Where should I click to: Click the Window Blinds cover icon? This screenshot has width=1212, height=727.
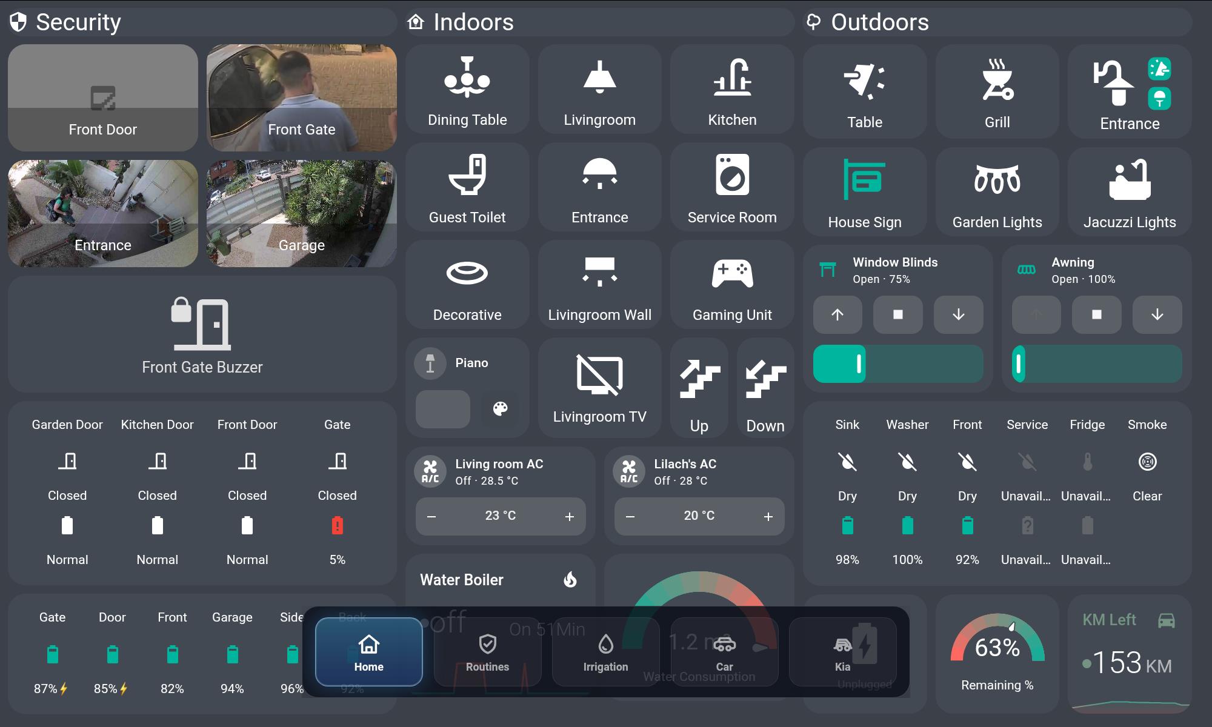click(x=828, y=270)
